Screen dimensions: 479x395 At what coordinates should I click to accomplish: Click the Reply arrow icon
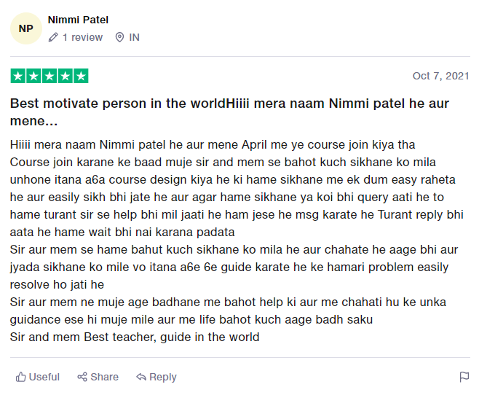pos(141,377)
